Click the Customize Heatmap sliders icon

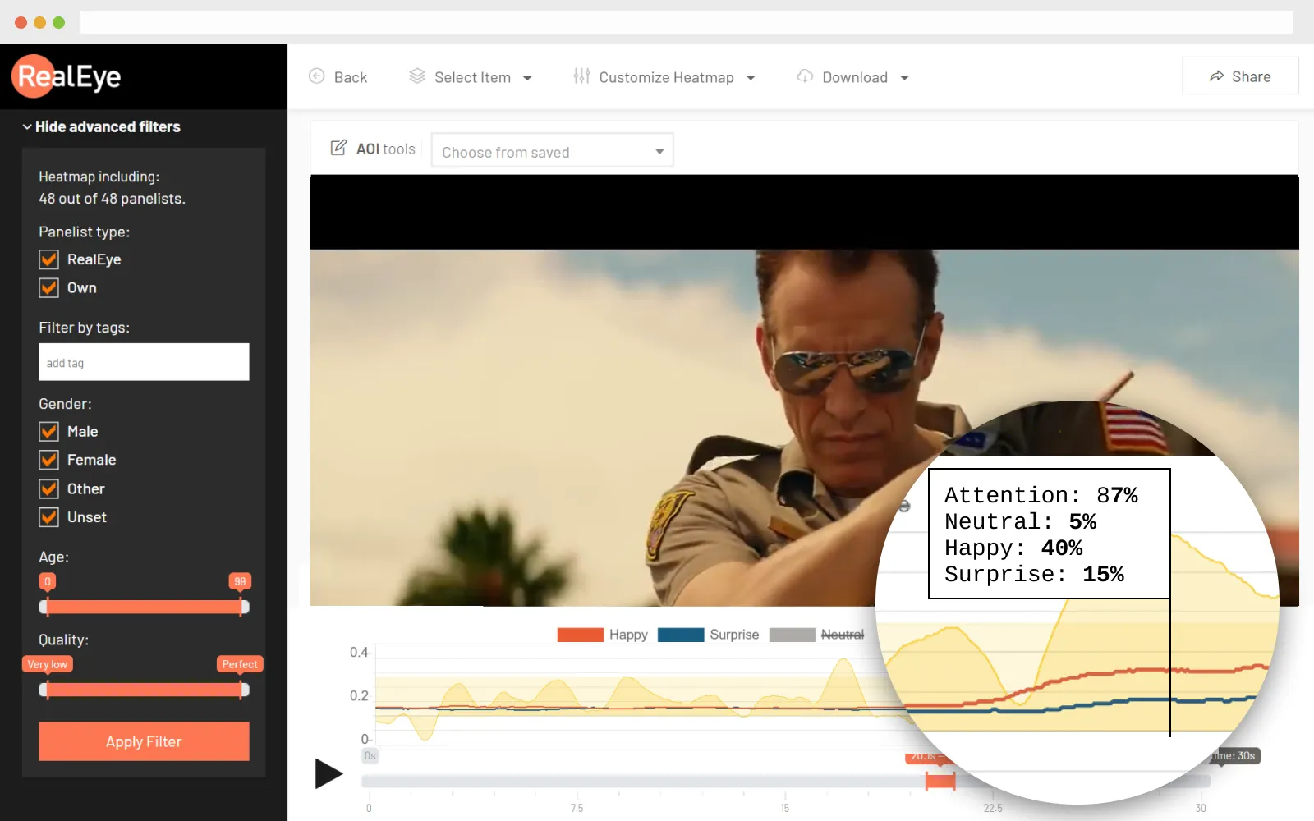point(581,76)
